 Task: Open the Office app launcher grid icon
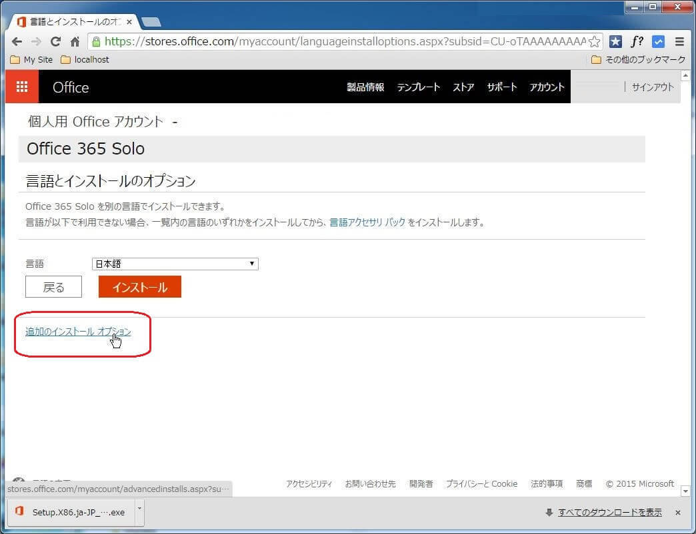(x=22, y=87)
